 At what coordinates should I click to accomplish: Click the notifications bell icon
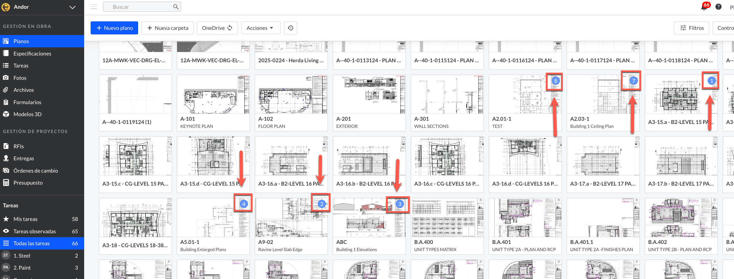point(704,7)
